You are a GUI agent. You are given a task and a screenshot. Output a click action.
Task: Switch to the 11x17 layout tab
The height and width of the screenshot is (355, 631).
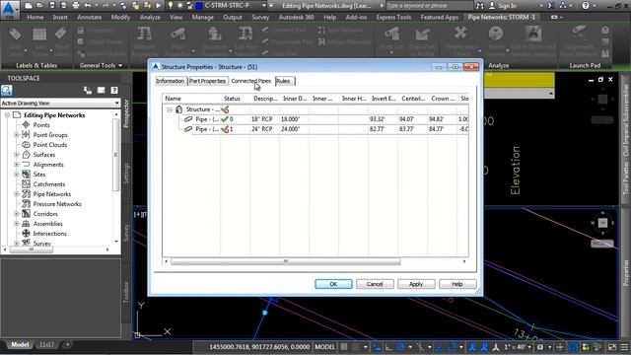point(46,344)
